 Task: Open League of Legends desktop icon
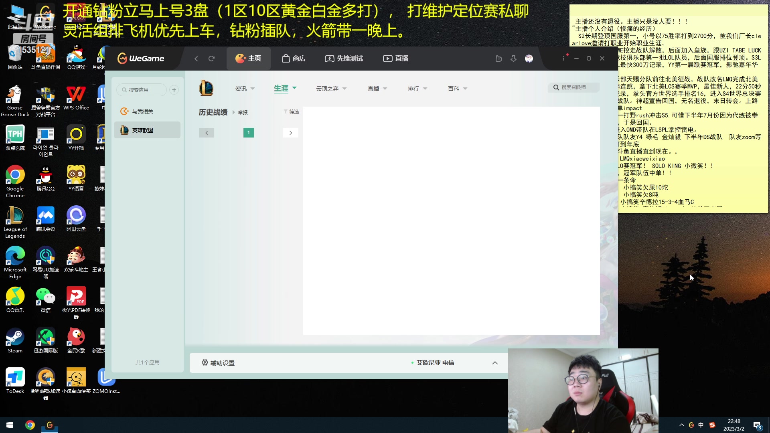click(x=15, y=223)
